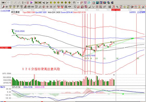Click the Fibonacci time marker 34

click(x=117, y=58)
